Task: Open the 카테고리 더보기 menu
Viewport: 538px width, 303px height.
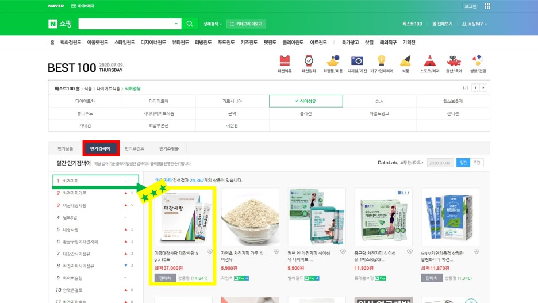Action: tap(247, 24)
